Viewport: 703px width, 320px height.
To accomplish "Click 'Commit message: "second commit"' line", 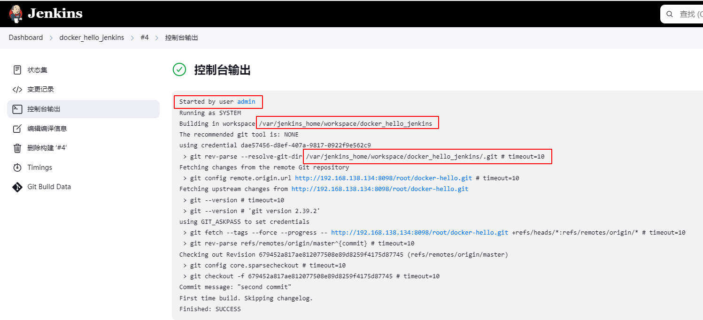I will click(x=235, y=287).
